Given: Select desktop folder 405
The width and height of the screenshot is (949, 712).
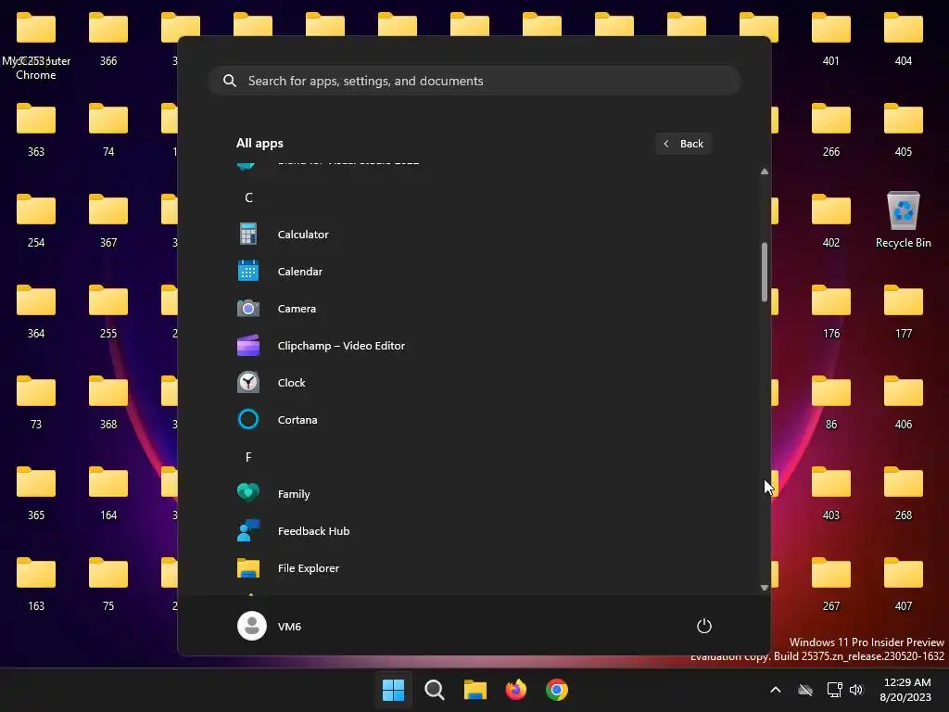Looking at the screenshot, I should click(903, 129).
